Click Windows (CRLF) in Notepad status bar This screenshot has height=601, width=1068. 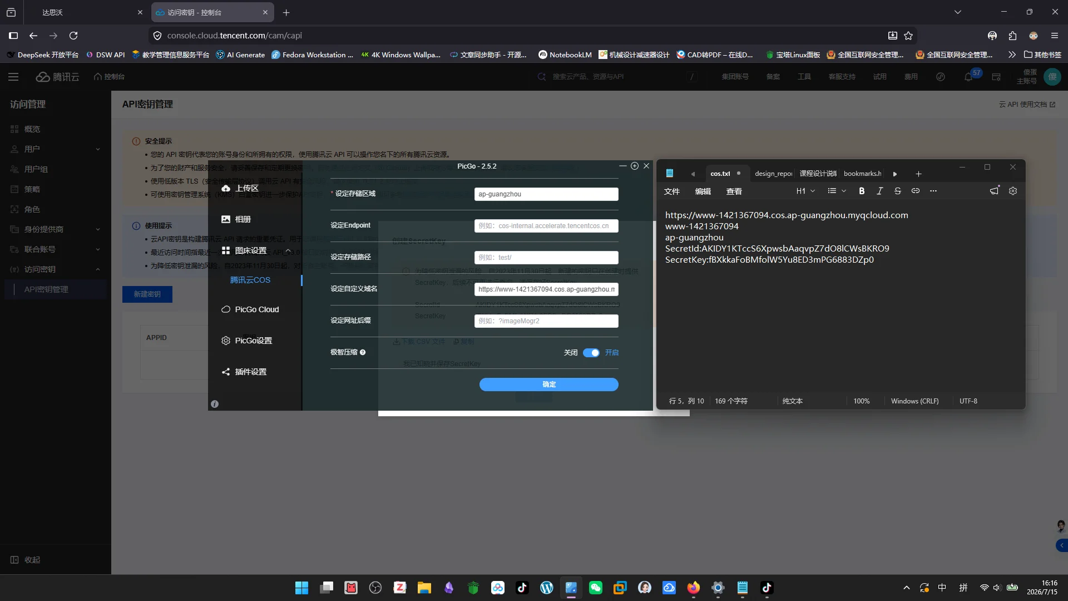[914, 401]
